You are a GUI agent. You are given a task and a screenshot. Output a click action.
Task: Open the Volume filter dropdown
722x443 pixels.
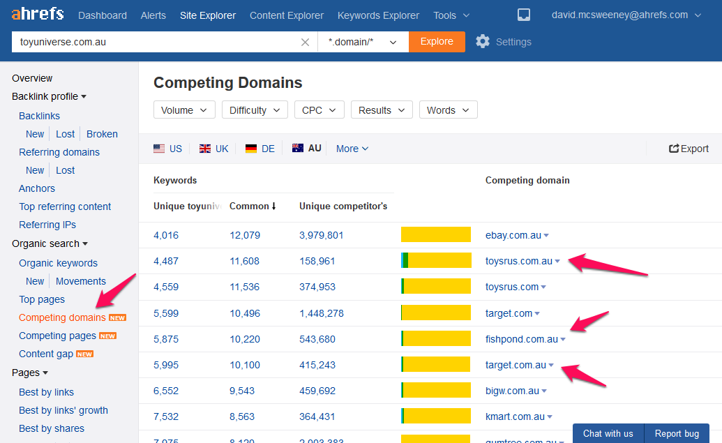tap(184, 110)
